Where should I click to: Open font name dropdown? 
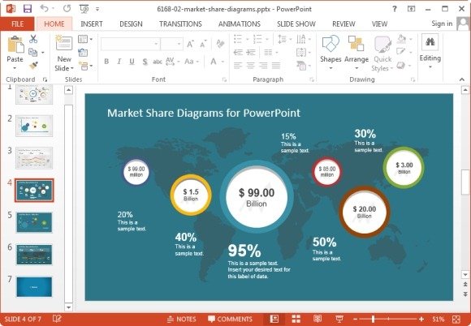tap(156, 44)
